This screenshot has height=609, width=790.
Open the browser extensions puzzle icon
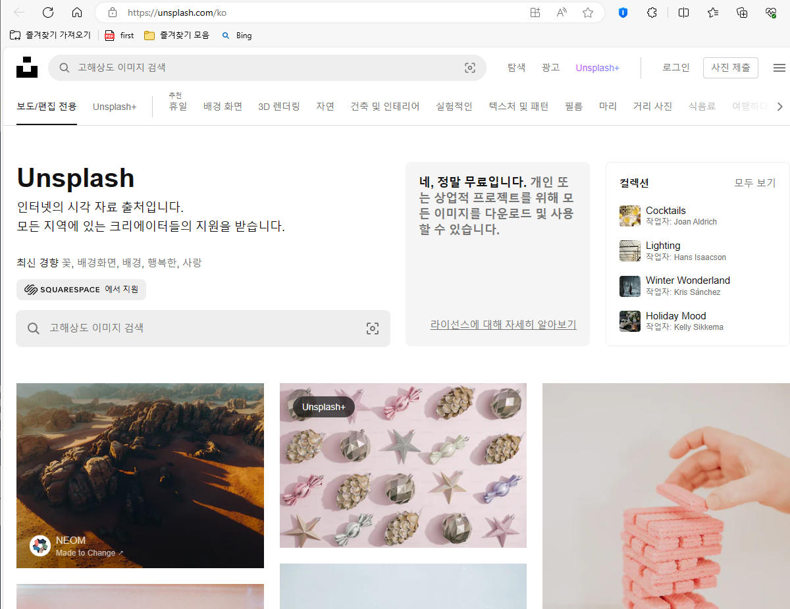tap(652, 13)
